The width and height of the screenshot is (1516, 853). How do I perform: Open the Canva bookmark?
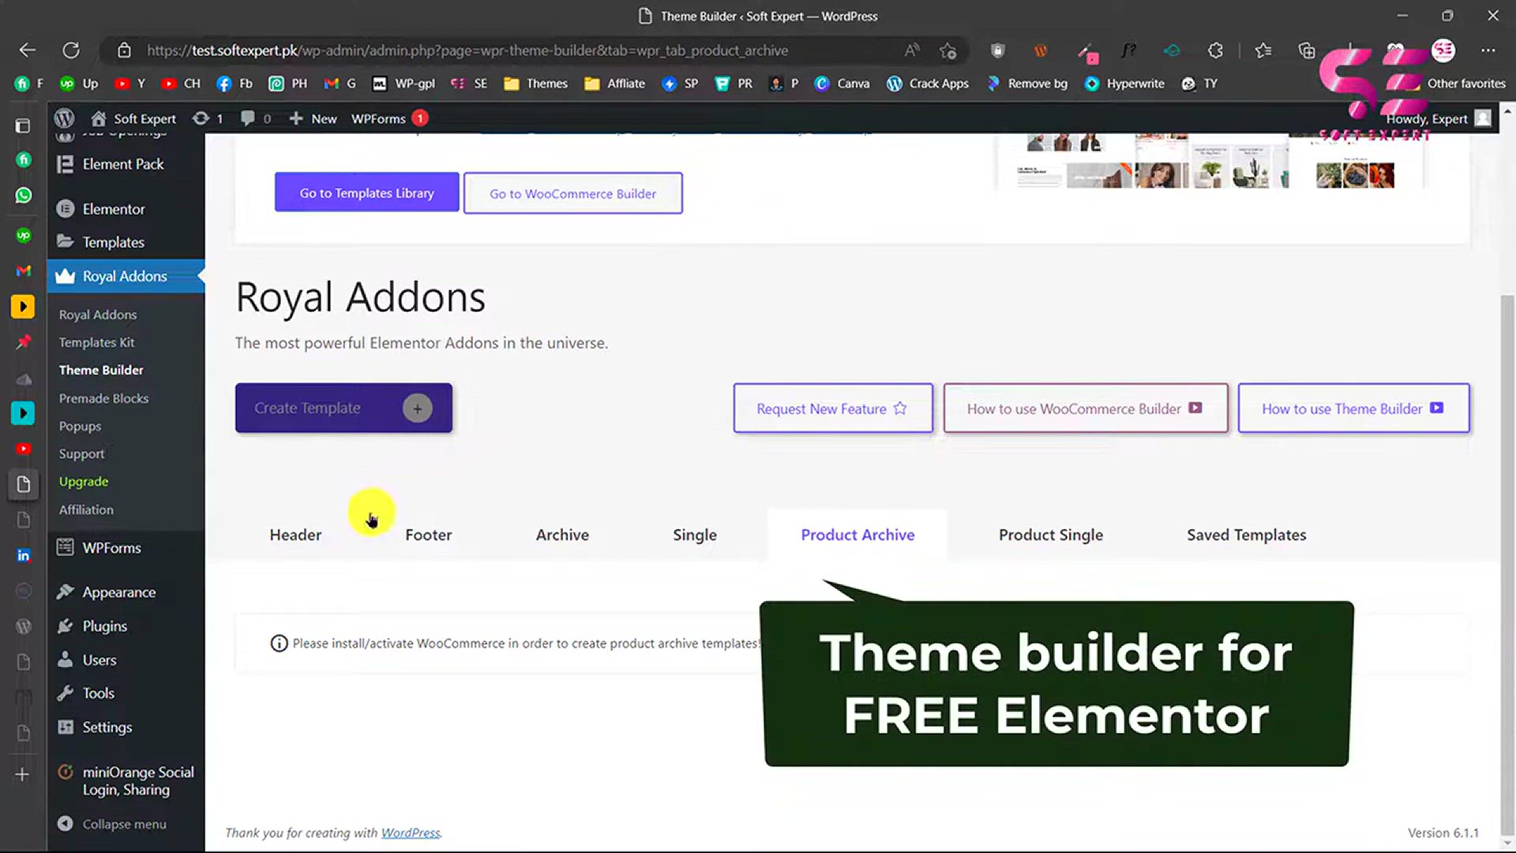pos(842,84)
